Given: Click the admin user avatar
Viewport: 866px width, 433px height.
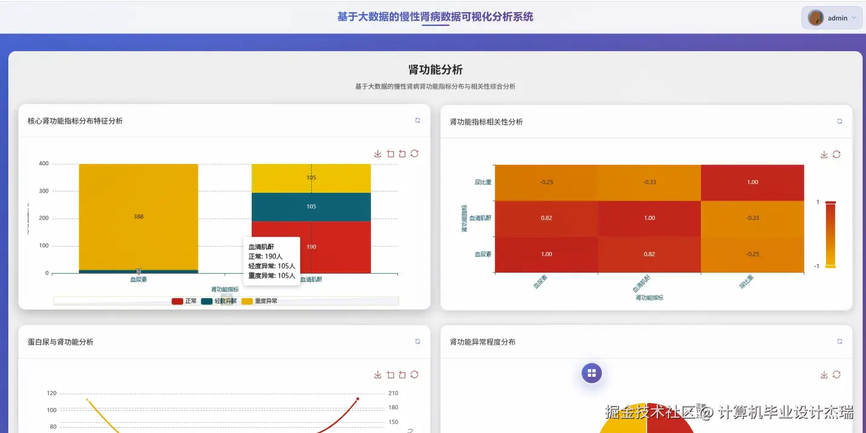Looking at the screenshot, I should point(816,18).
